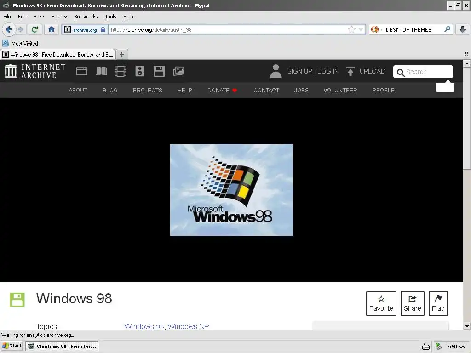
Task: Open the URL history dropdown arrow
Action: [361, 29]
